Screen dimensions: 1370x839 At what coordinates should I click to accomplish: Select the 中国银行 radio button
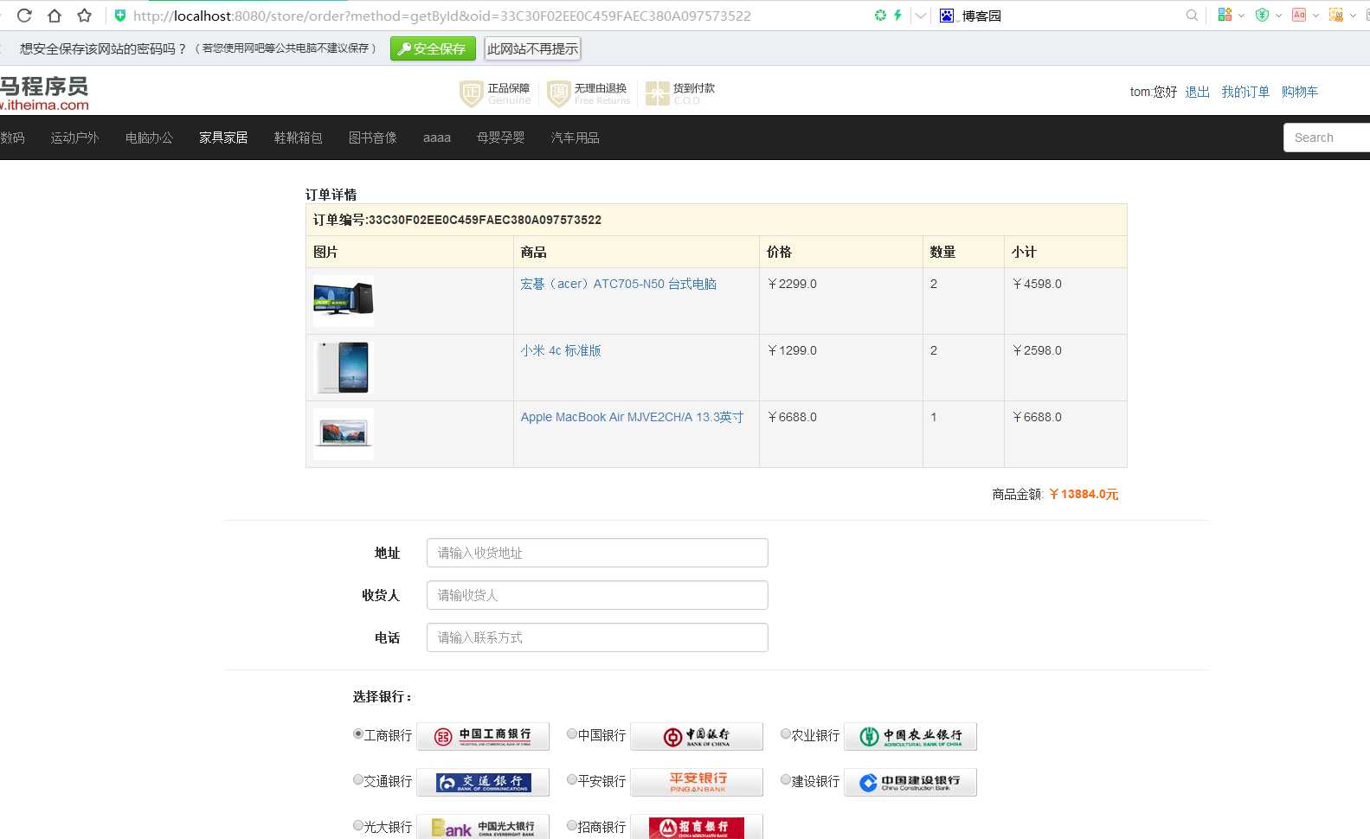click(572, 733)
